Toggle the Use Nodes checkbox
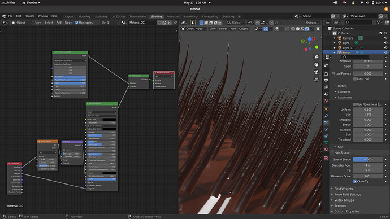390x219 pixels. point(77,23)
